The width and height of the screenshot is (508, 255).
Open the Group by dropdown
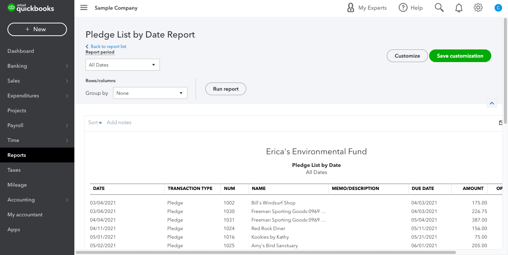[150, 93]
